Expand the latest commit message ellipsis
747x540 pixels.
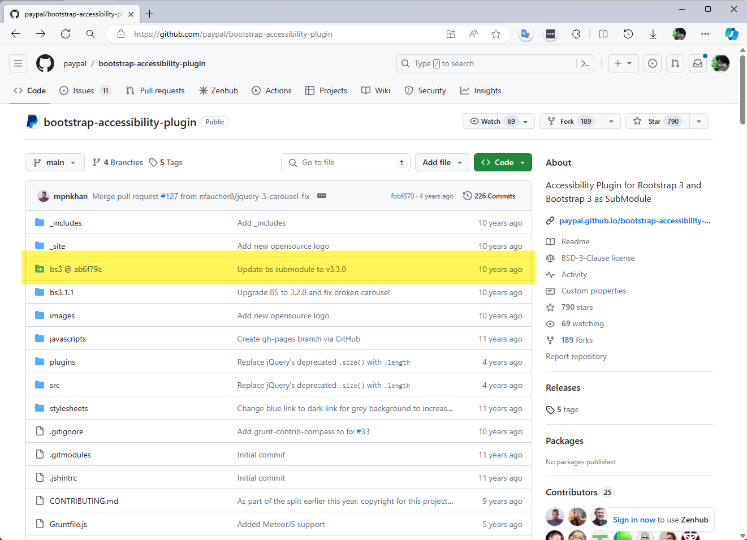pyautogui.click(x=322, y=196)
